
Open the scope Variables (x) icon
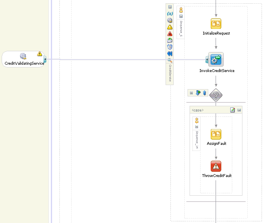pos(170,14)
